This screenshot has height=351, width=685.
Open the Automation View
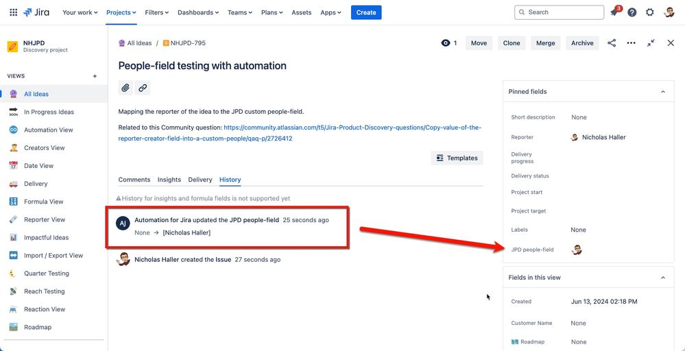[x=54, y=130]
